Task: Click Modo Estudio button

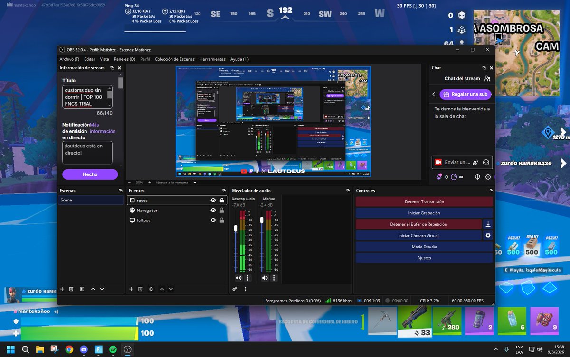Action: 424,247
